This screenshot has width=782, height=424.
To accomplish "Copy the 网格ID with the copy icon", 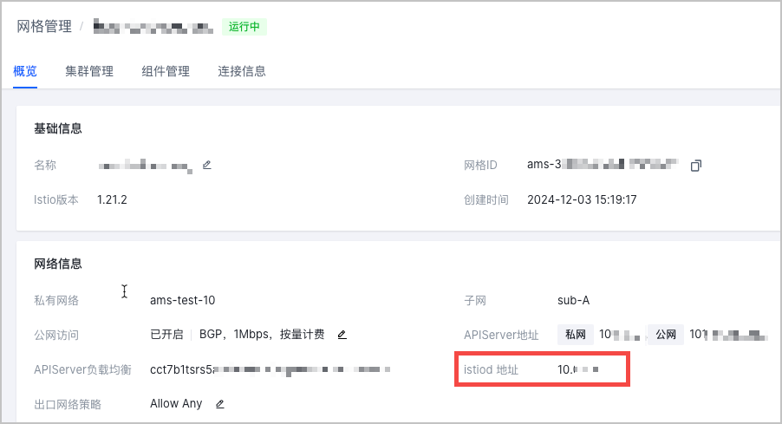I will tap(695, 166).
